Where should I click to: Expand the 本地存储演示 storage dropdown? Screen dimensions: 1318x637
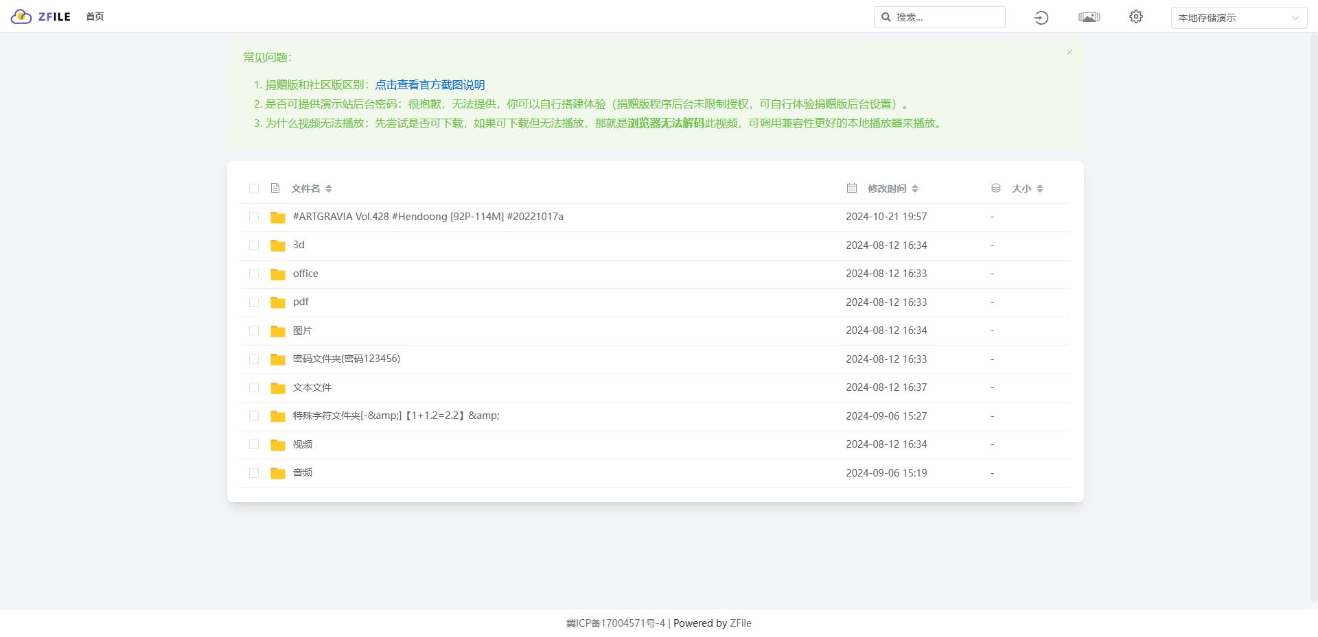click(x=1238, y=18)
